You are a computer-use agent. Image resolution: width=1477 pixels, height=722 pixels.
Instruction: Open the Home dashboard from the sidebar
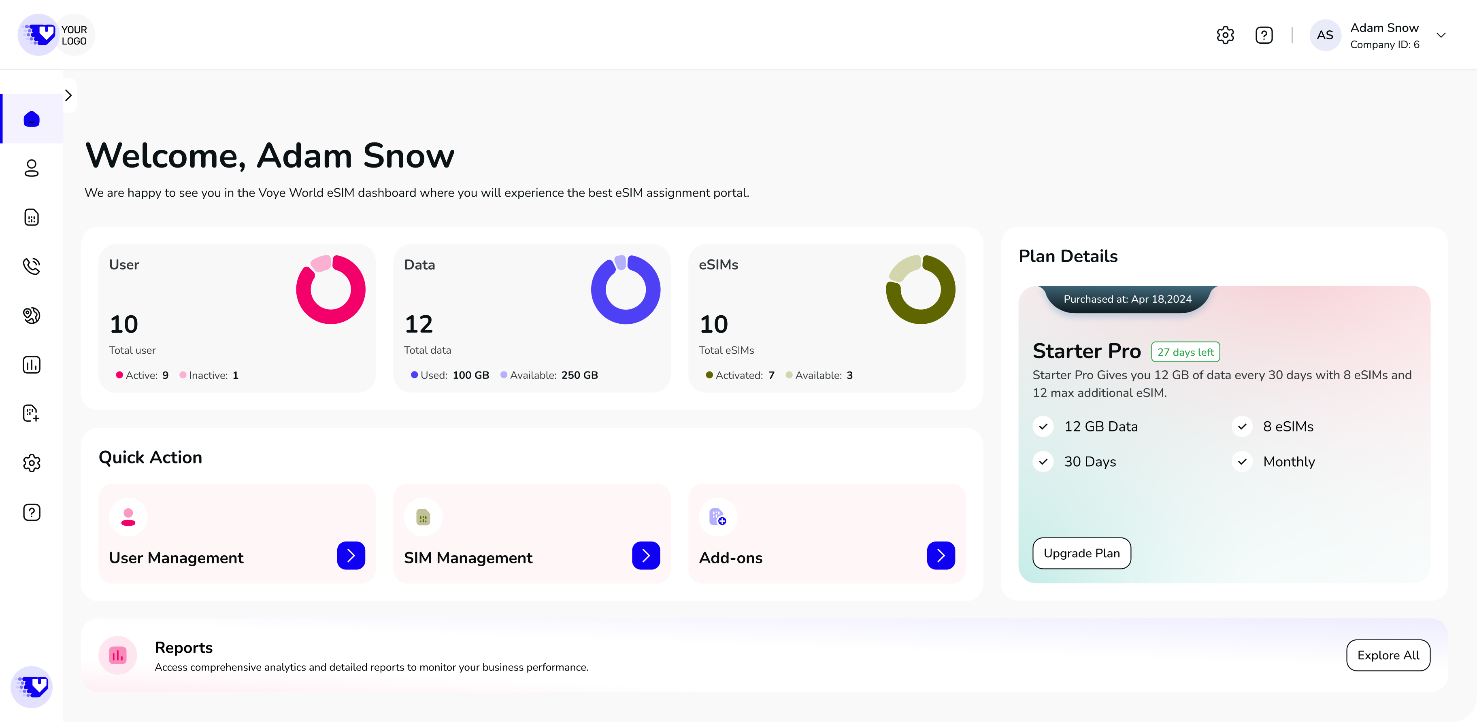pos(32,119)
